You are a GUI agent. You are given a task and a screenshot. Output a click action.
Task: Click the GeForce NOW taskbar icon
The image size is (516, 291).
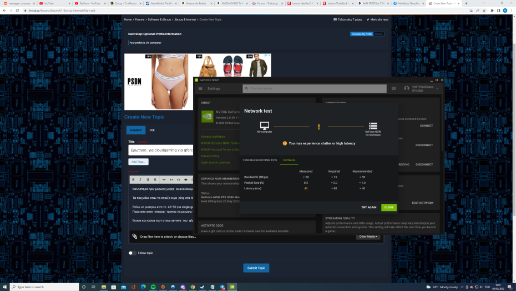tap(232, 287)
